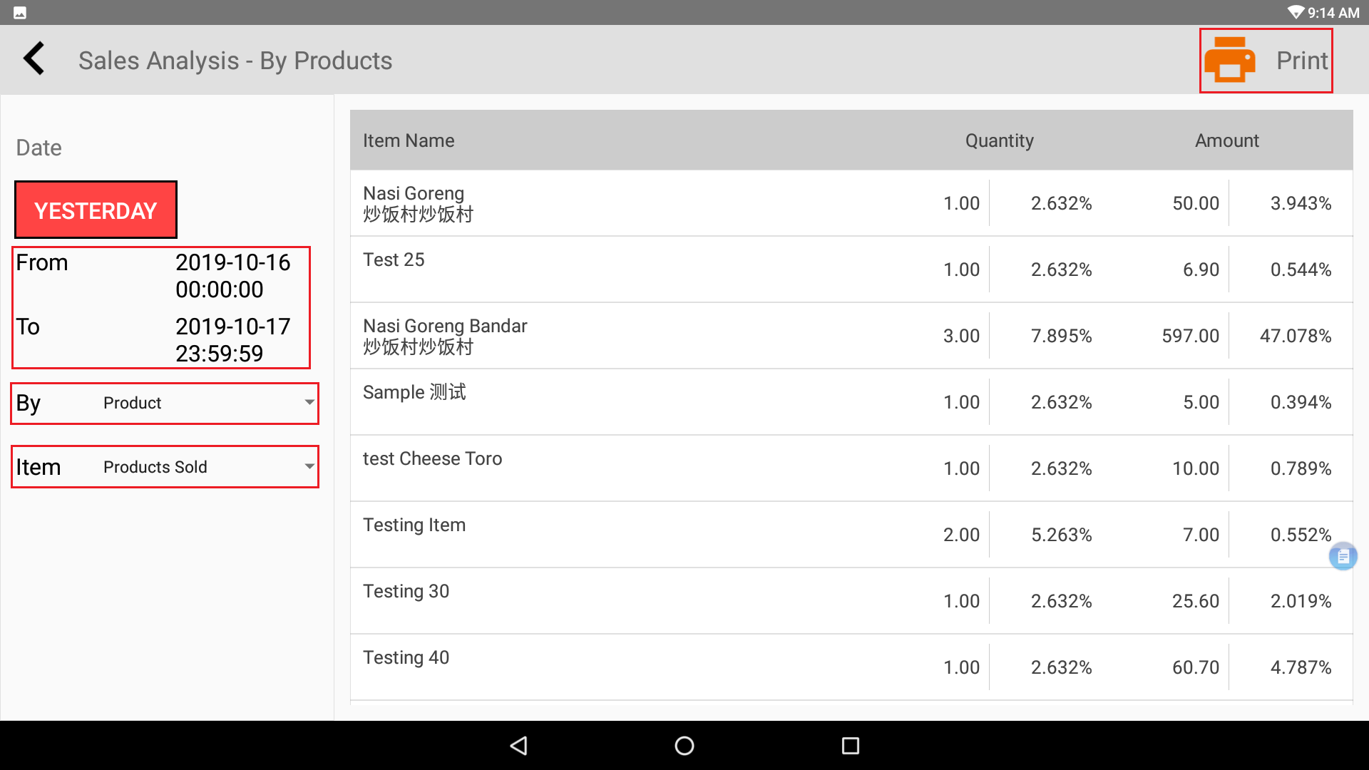Screen dimensions: 1369x770
Task: Click the Print label
Action: click(1301, 61)
